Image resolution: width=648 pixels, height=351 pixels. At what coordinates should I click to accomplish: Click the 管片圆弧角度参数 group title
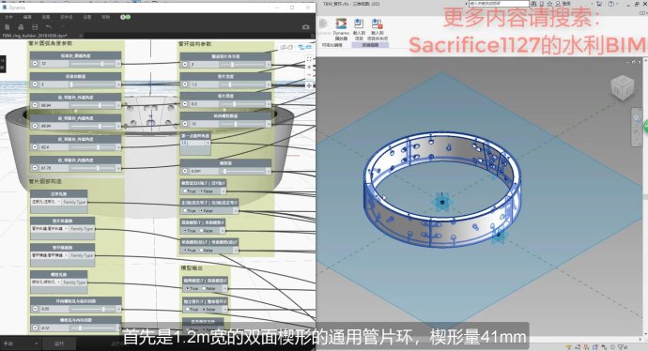tap(51, 43)
